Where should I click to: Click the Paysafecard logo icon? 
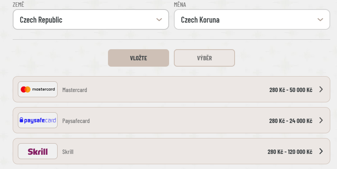click(x=38, y=120)
